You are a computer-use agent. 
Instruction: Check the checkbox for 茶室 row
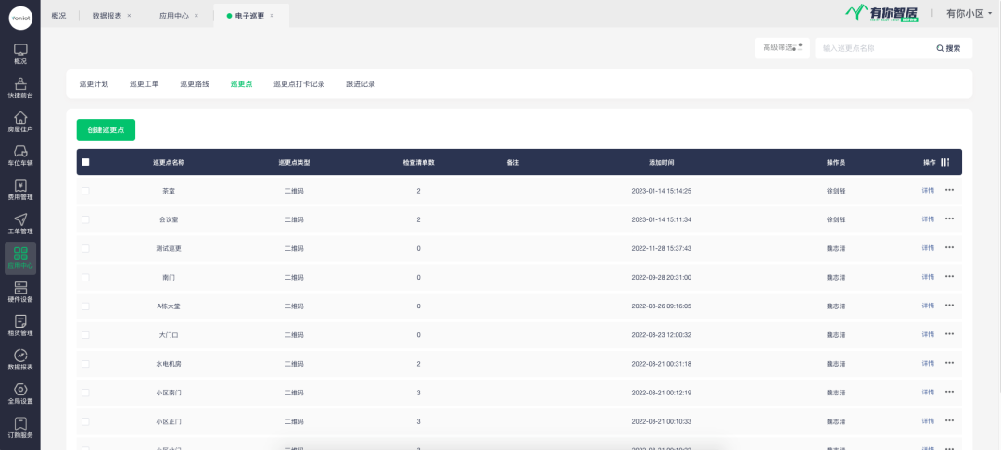pyautogui.click(x=86, y=191)
